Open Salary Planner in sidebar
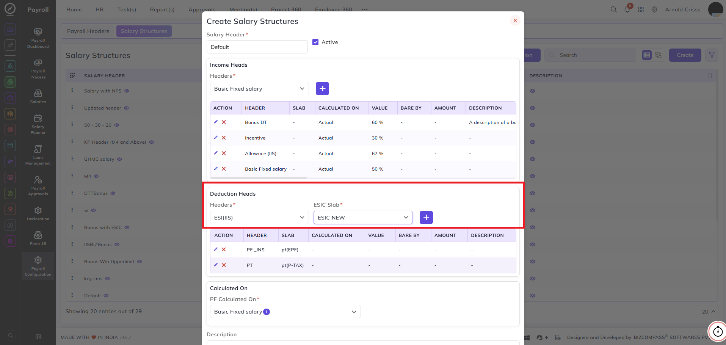 coord(38,124)
